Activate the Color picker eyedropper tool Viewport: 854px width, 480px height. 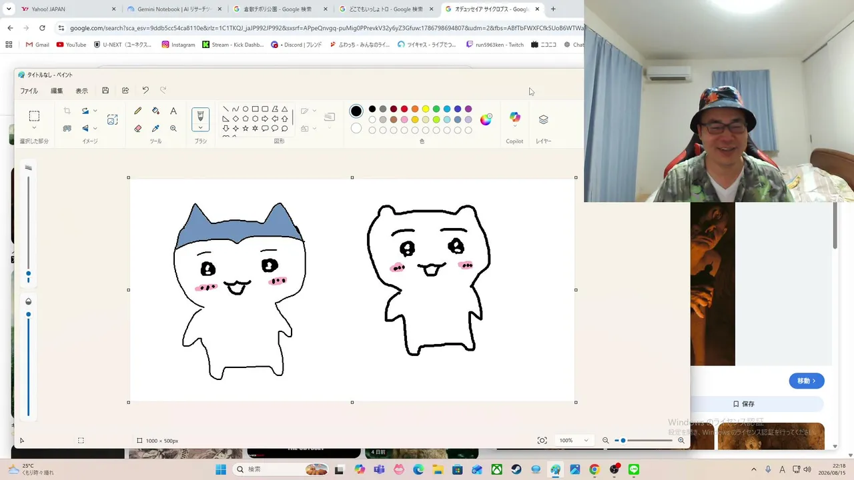pyautogui.click(x=155, y=128)
